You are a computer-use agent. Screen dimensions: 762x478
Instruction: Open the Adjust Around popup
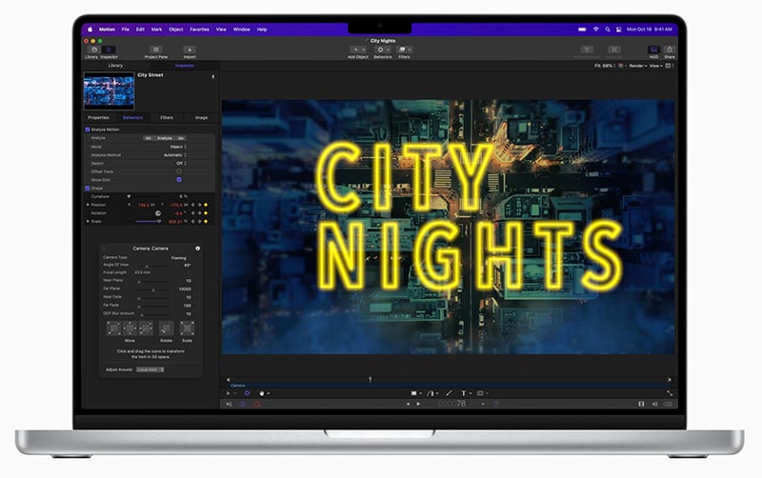point(150,369)
